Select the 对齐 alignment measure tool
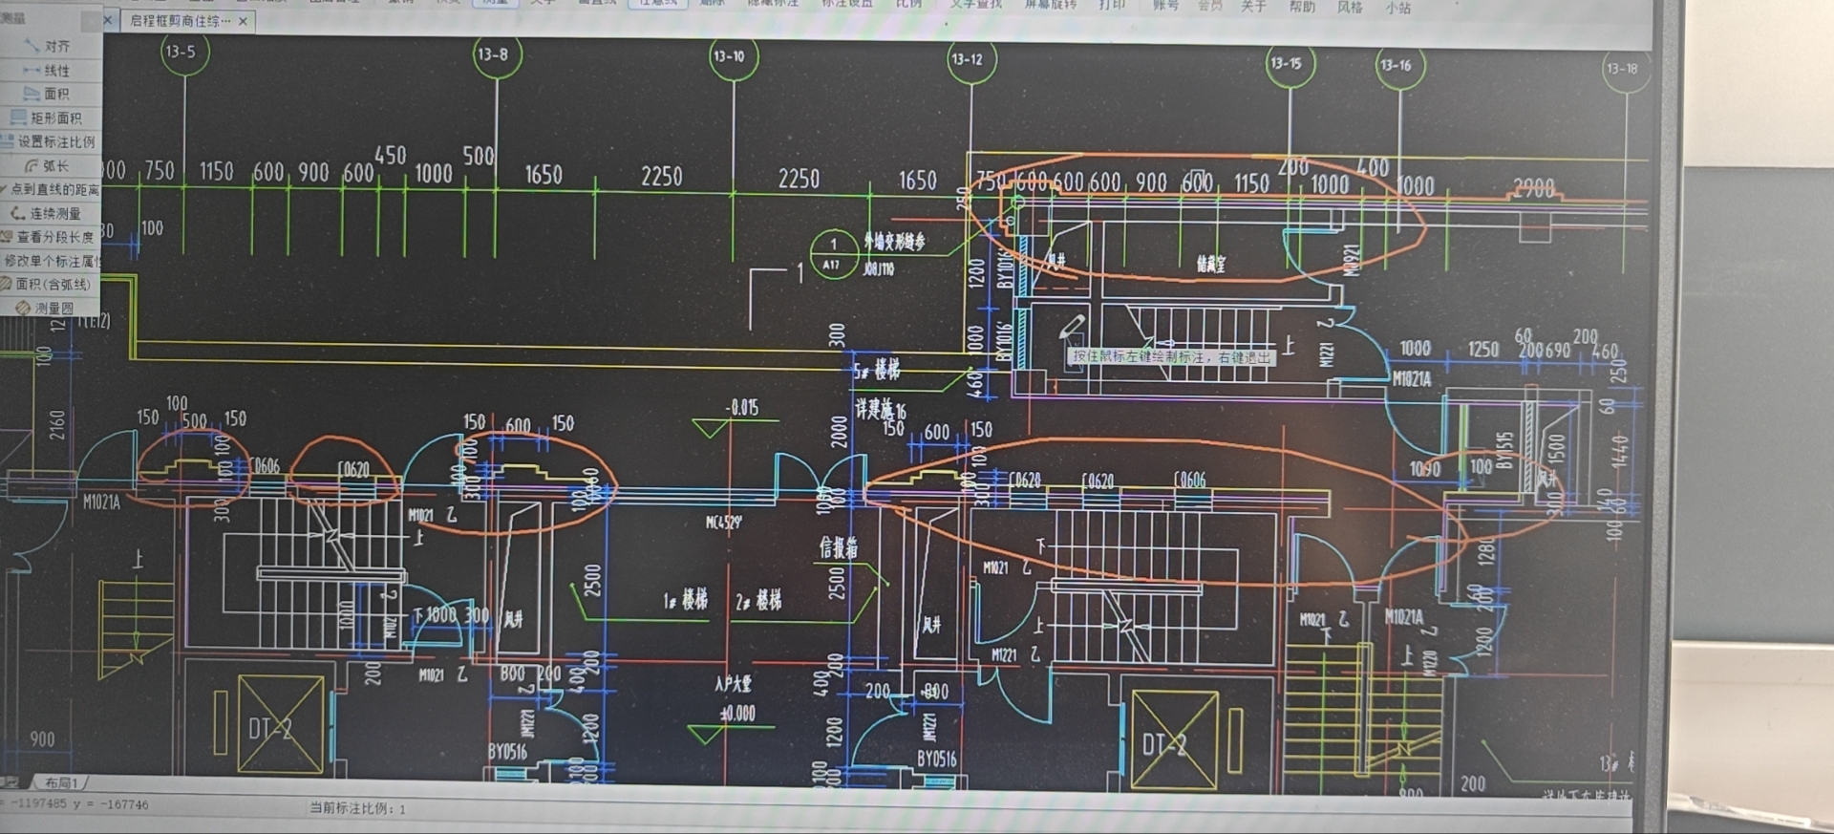The height and width of the screenshot is (834, 1834). coord(48,46)
